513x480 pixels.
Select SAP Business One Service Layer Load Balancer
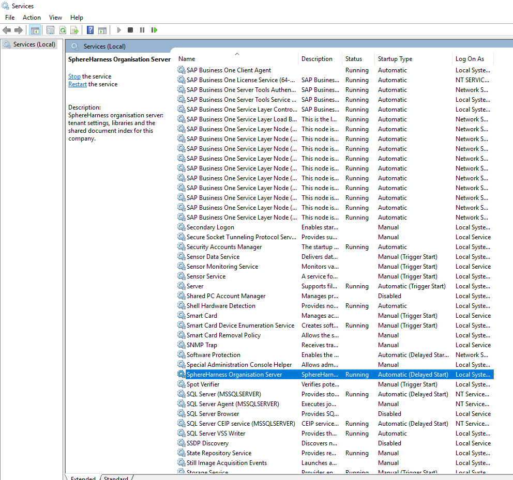[x=335, y=119]
